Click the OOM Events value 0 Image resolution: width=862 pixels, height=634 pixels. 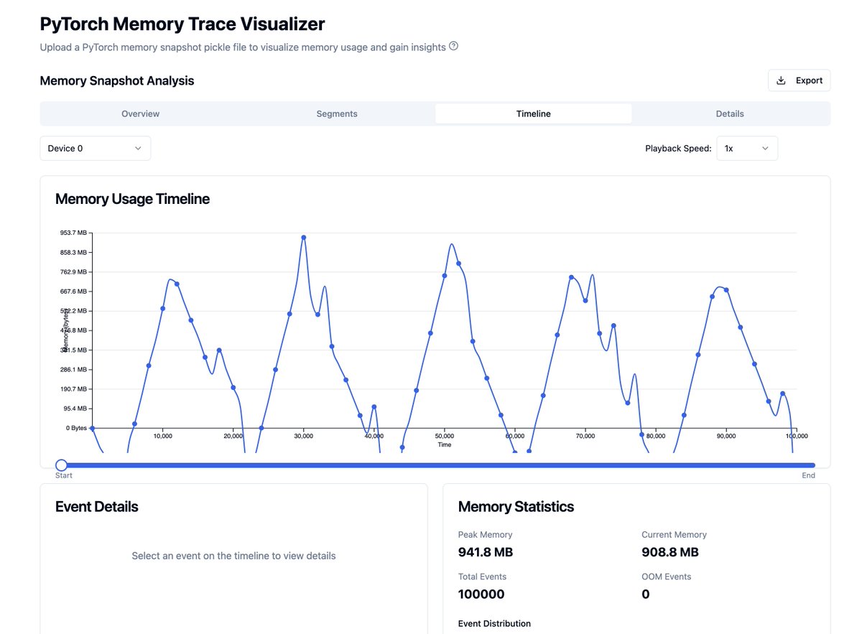pyautogui.click(x=645, y=594)
